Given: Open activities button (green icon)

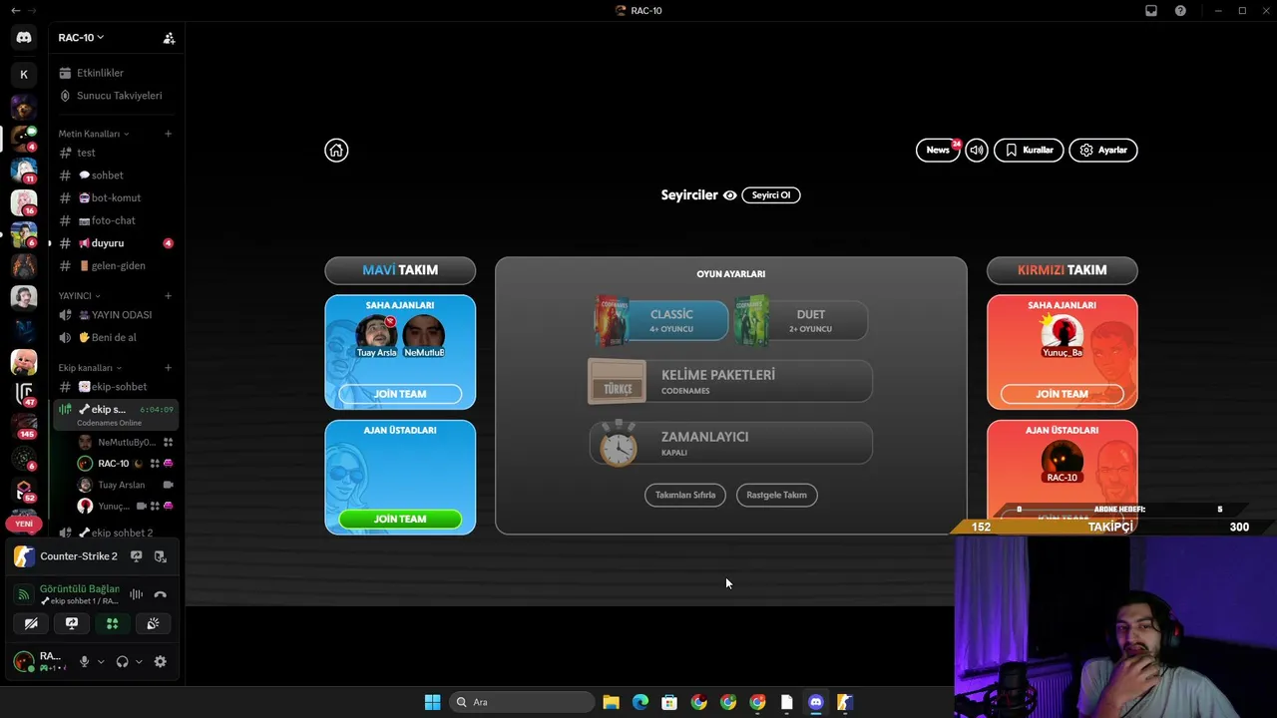Looking at the screenshot, I should pos(112,623).
